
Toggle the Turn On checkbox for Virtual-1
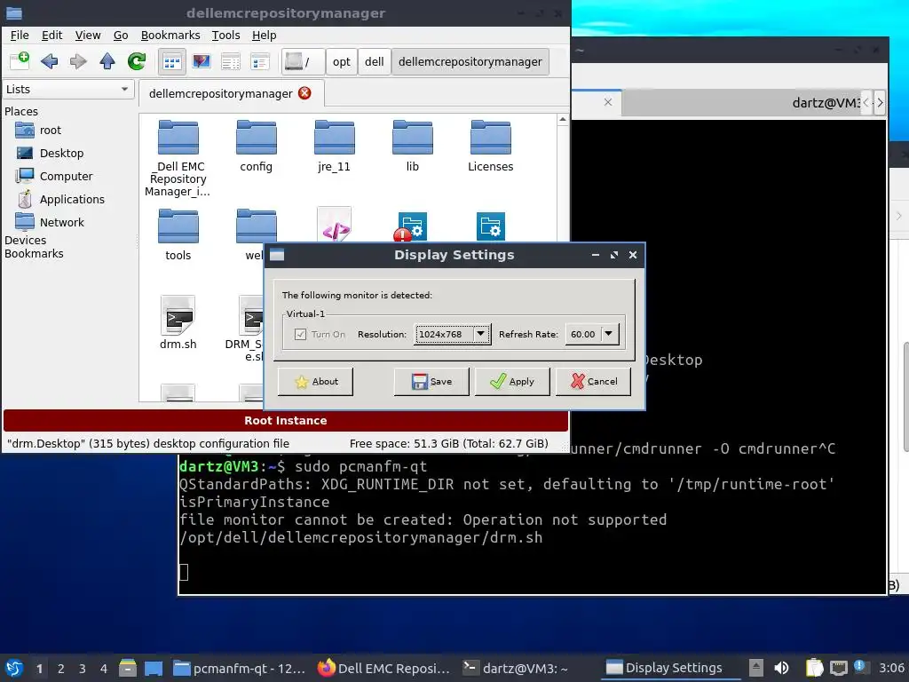[300, 335]
